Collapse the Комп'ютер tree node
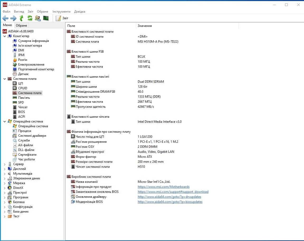 [x=5, y=36]
